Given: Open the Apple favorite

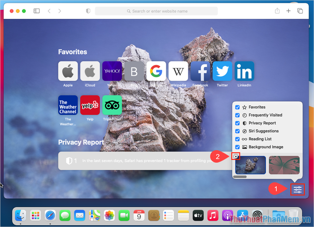Looking at the screenshot, I should [68, 71].
